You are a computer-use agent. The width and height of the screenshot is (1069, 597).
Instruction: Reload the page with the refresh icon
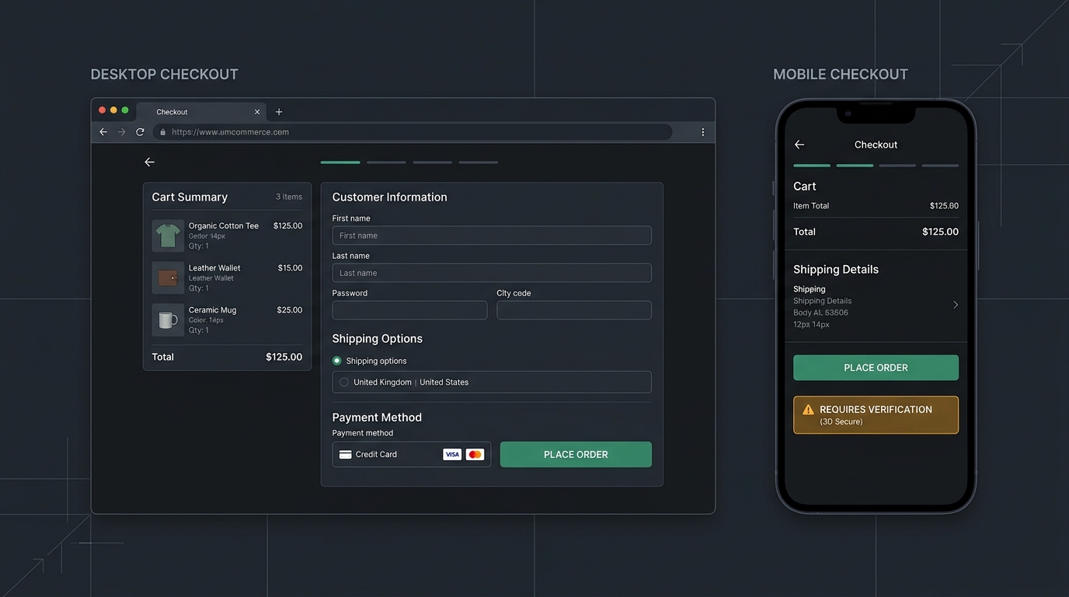tap(140, 132)
